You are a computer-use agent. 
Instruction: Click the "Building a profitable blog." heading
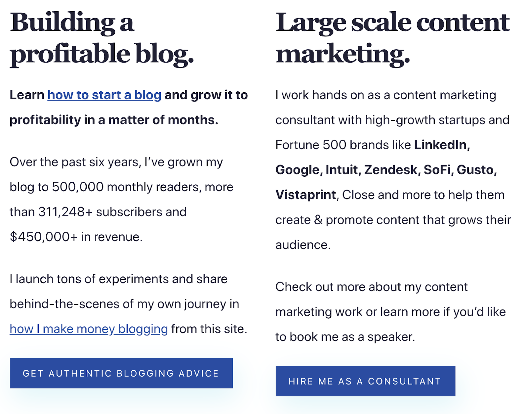click(102, 38)
